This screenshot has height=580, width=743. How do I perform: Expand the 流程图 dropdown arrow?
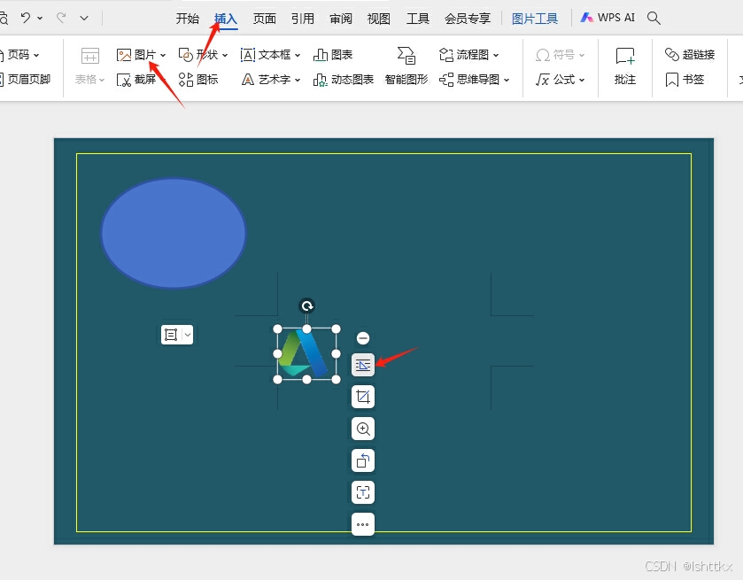pyautogui.click(x=496, y=56)
